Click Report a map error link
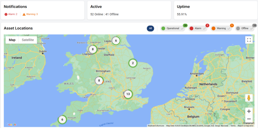Viewport: 258px width, 128px height. click(246, 126)
